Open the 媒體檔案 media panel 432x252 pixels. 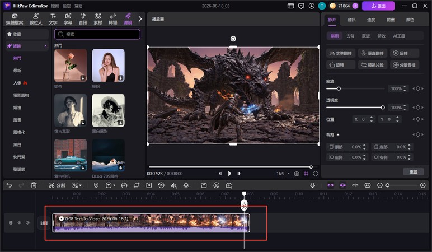click(15, 19)
